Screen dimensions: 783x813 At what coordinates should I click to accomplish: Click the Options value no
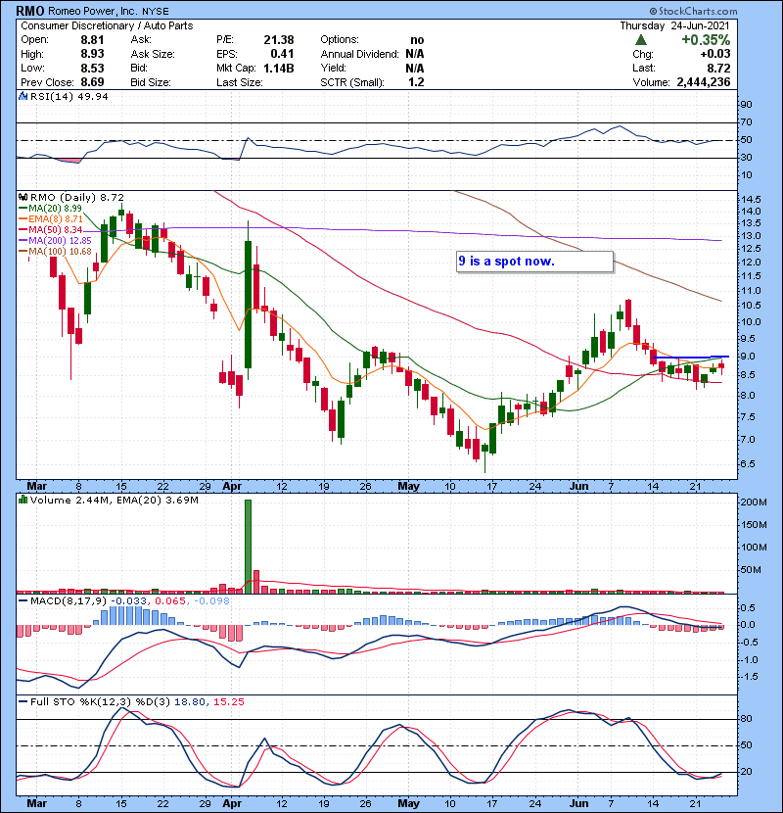tap(417, 40)
